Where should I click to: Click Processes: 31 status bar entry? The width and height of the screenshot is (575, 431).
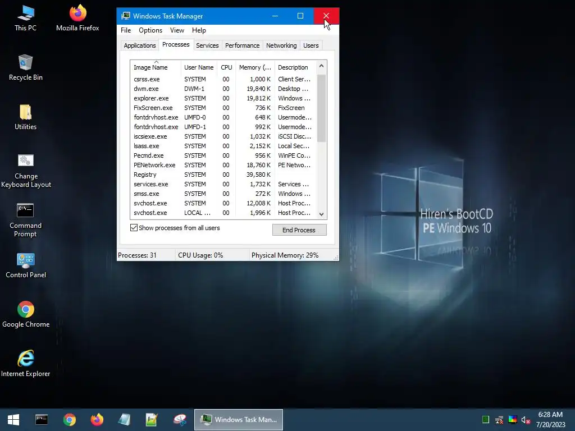click(x=137, y=255)
